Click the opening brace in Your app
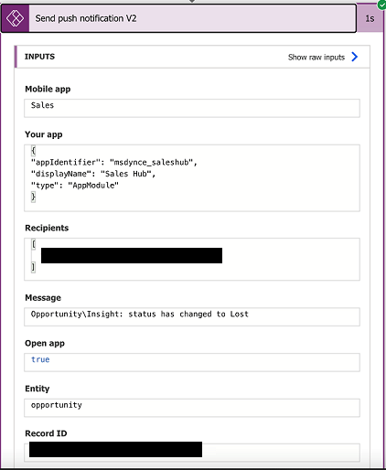Viewport: 386px width, 470px height. tap(33, 151)
